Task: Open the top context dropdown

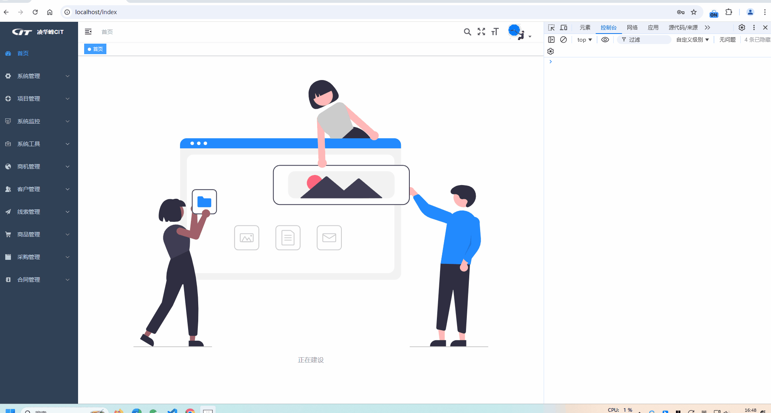Action: coord(584,40)
